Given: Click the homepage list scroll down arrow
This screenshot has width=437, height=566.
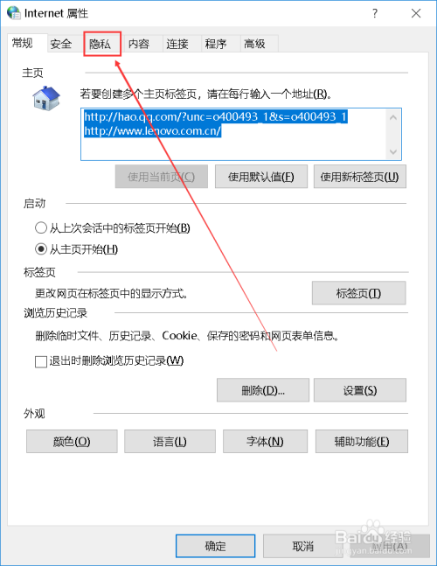Looking at the screenshot, I should (393, 151).
